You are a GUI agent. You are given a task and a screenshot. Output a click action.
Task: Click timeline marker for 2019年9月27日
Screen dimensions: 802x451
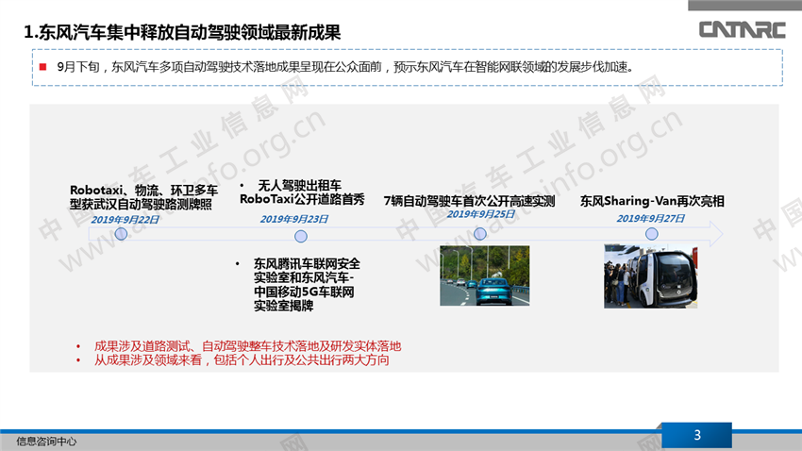pyautogui.click(x=652, y=234)
